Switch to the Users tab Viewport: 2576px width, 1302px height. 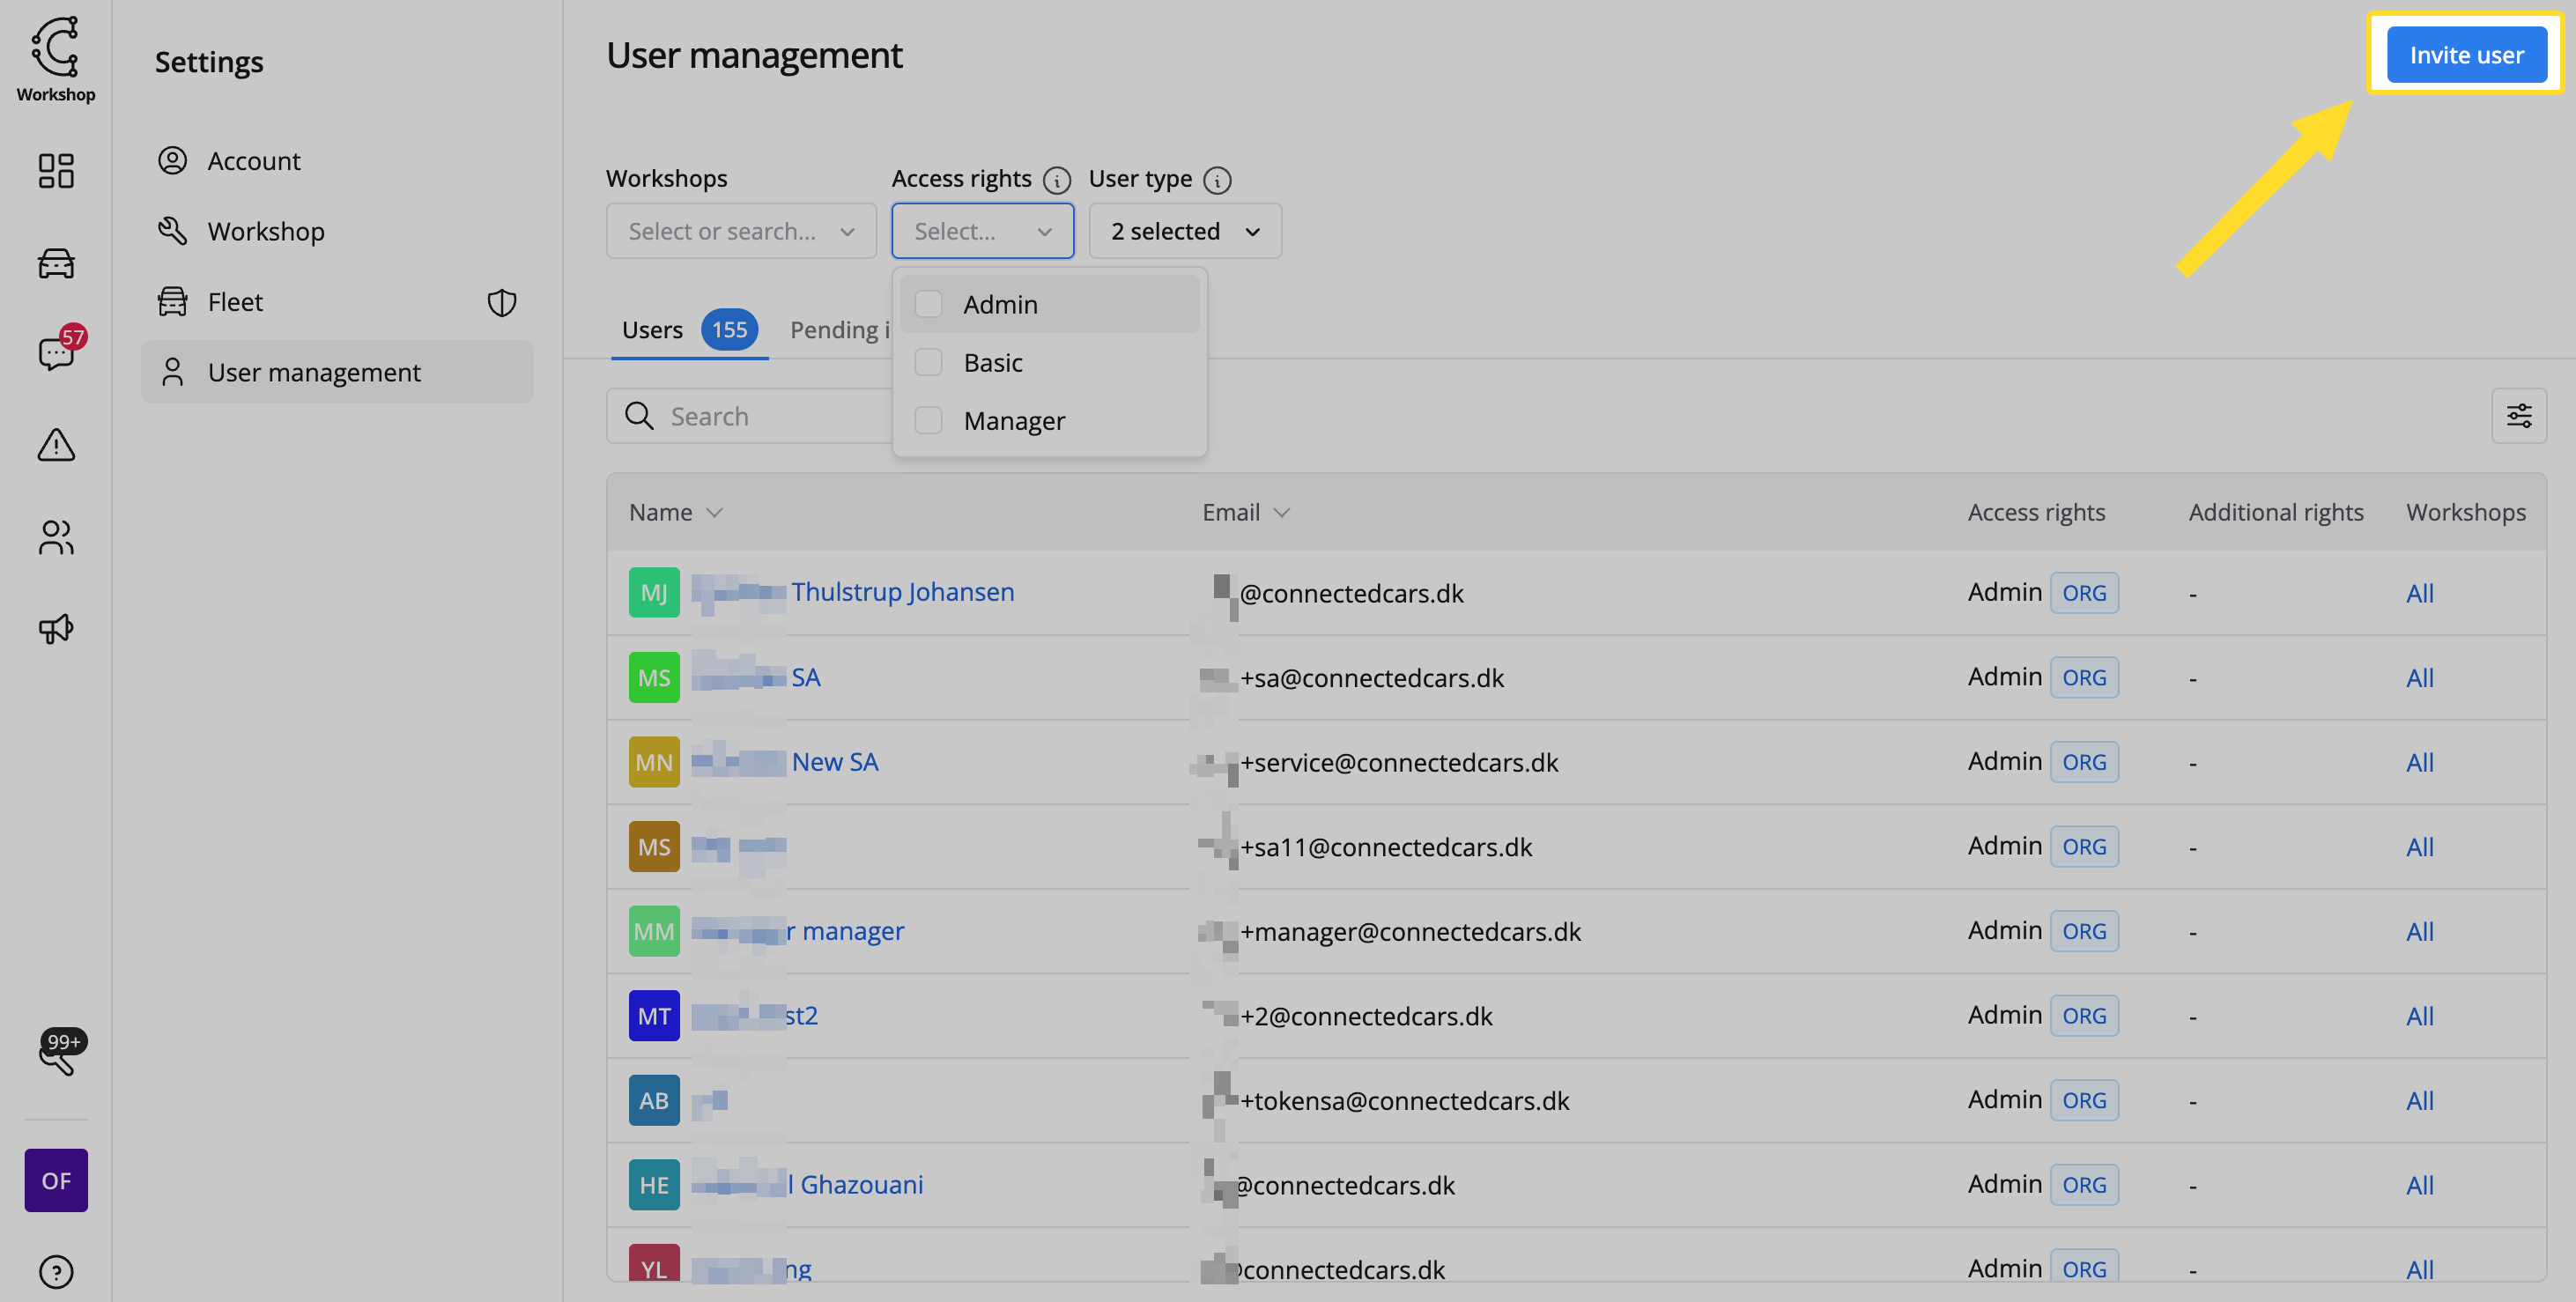[653, 330]
